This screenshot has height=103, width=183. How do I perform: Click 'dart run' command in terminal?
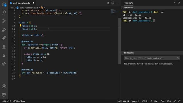pyautogui.click(x=158, y=12)
